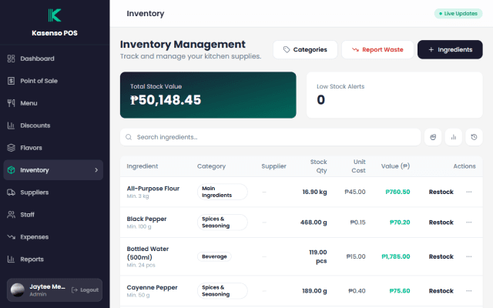Log out using the Logout button

85,290
